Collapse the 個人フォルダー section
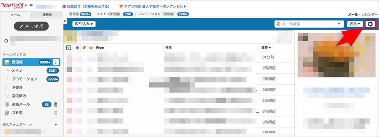The image size is (379, 137). point(31,125)
